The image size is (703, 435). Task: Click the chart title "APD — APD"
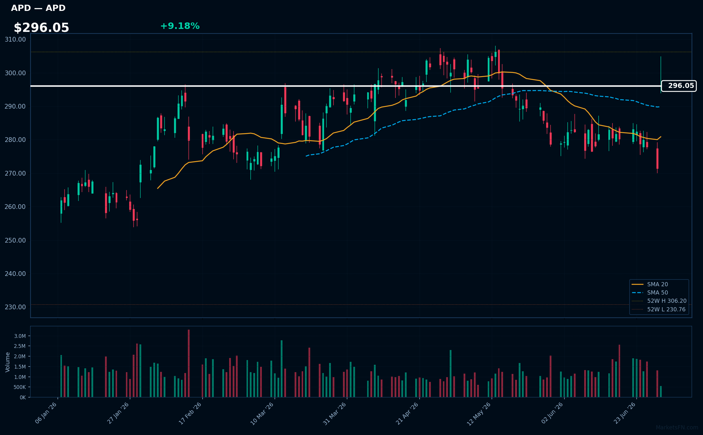click(x=38, y=8)
